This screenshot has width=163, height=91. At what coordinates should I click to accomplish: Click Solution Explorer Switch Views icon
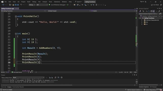point(140,11)
